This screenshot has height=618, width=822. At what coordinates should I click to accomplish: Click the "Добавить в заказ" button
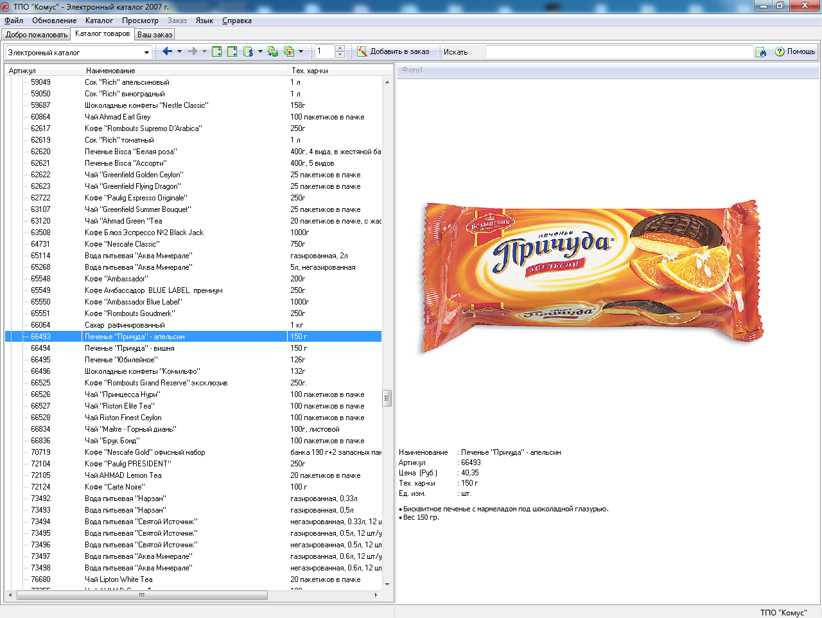[393, 51]
